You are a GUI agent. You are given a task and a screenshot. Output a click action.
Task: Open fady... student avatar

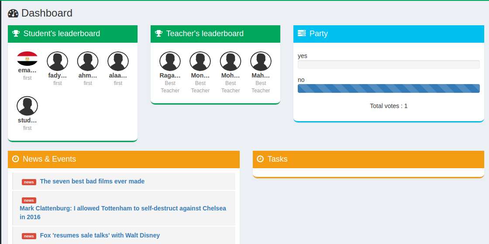click(x=57, y=61)
